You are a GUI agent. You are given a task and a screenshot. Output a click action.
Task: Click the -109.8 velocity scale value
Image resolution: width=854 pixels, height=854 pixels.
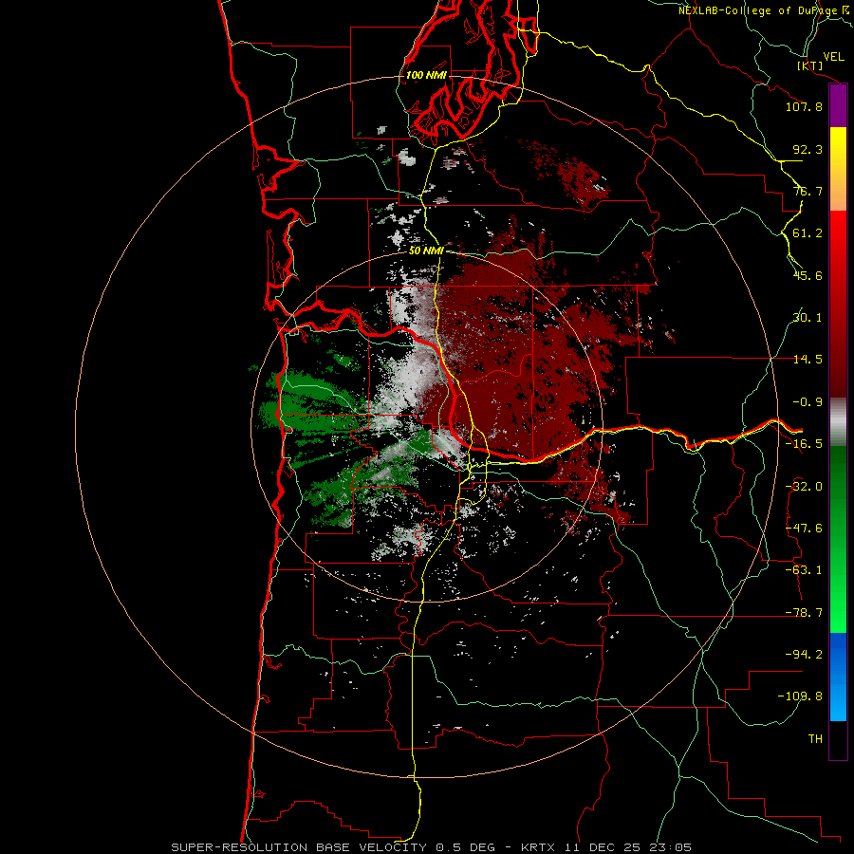(800, 696)
